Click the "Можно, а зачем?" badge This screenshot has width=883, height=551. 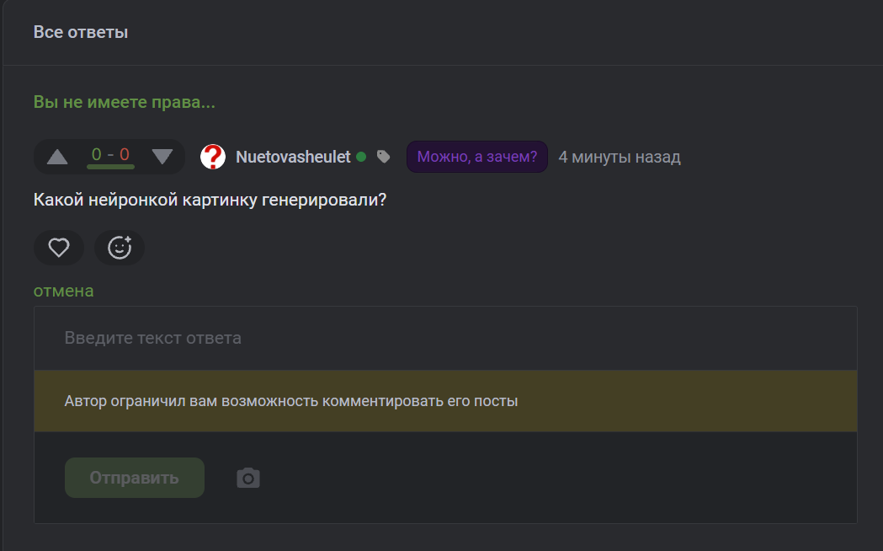pos(477,157)
